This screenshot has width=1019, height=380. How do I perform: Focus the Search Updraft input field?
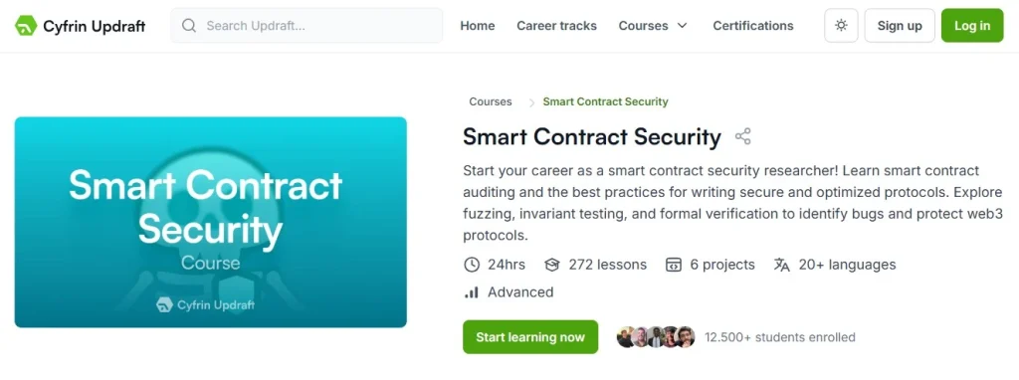[306, 26]
